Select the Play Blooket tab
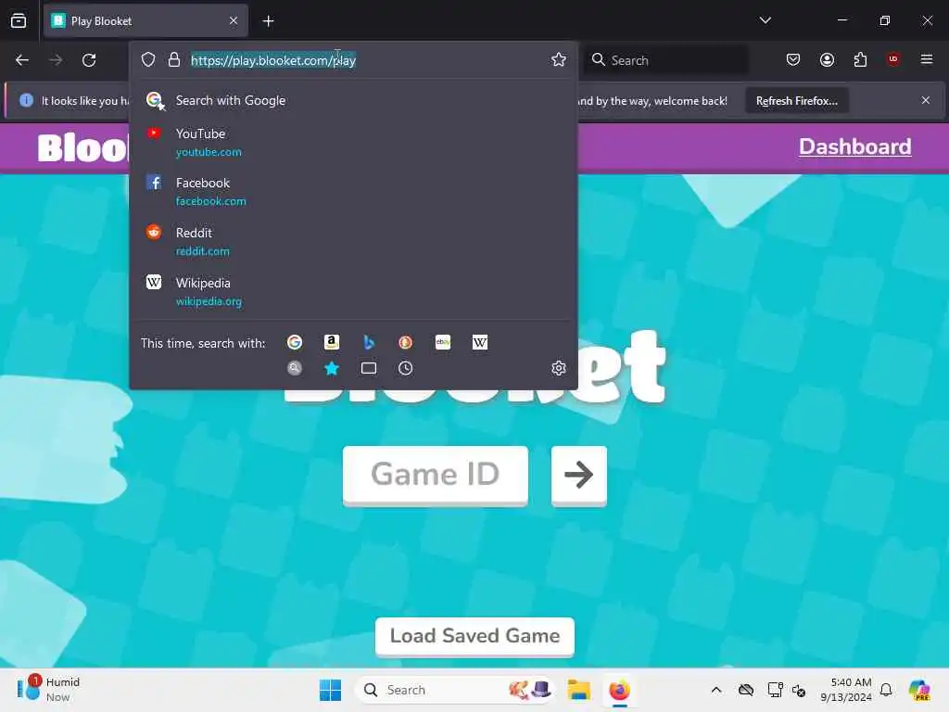 click(146, 21)
